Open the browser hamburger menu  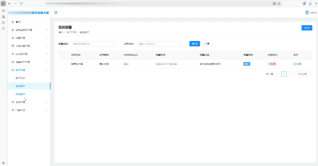coord(316,4)
